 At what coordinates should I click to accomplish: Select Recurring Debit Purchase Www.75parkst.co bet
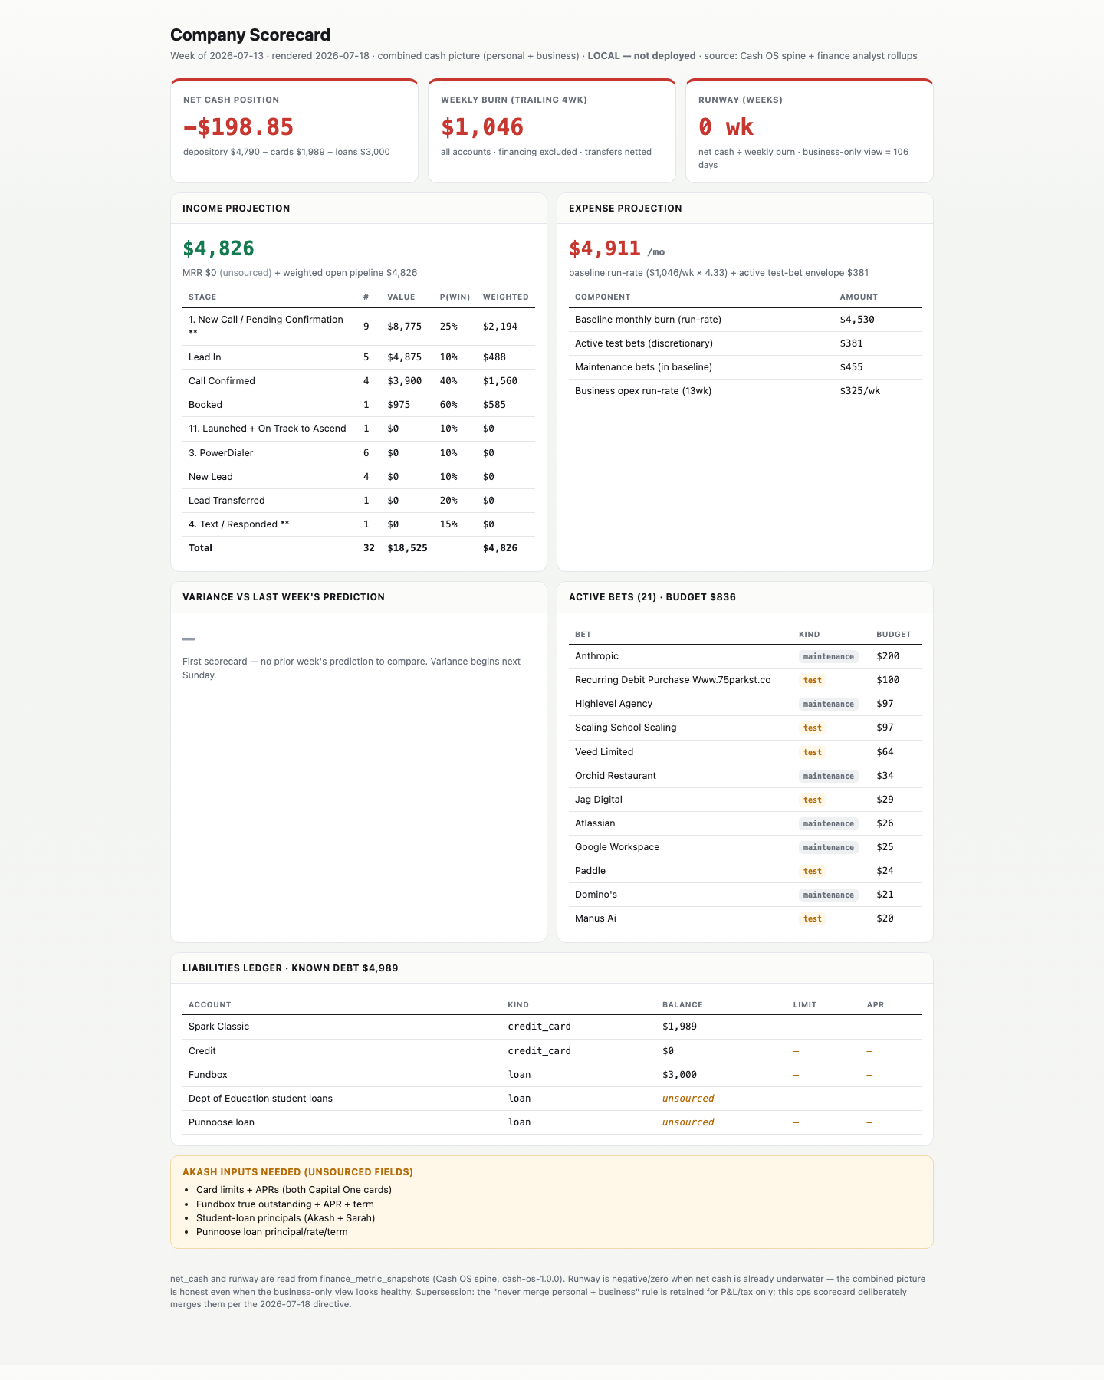(672, 680)
